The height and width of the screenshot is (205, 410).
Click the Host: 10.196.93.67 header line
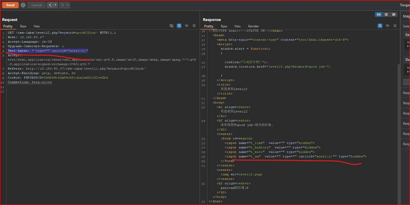point(26,37)
